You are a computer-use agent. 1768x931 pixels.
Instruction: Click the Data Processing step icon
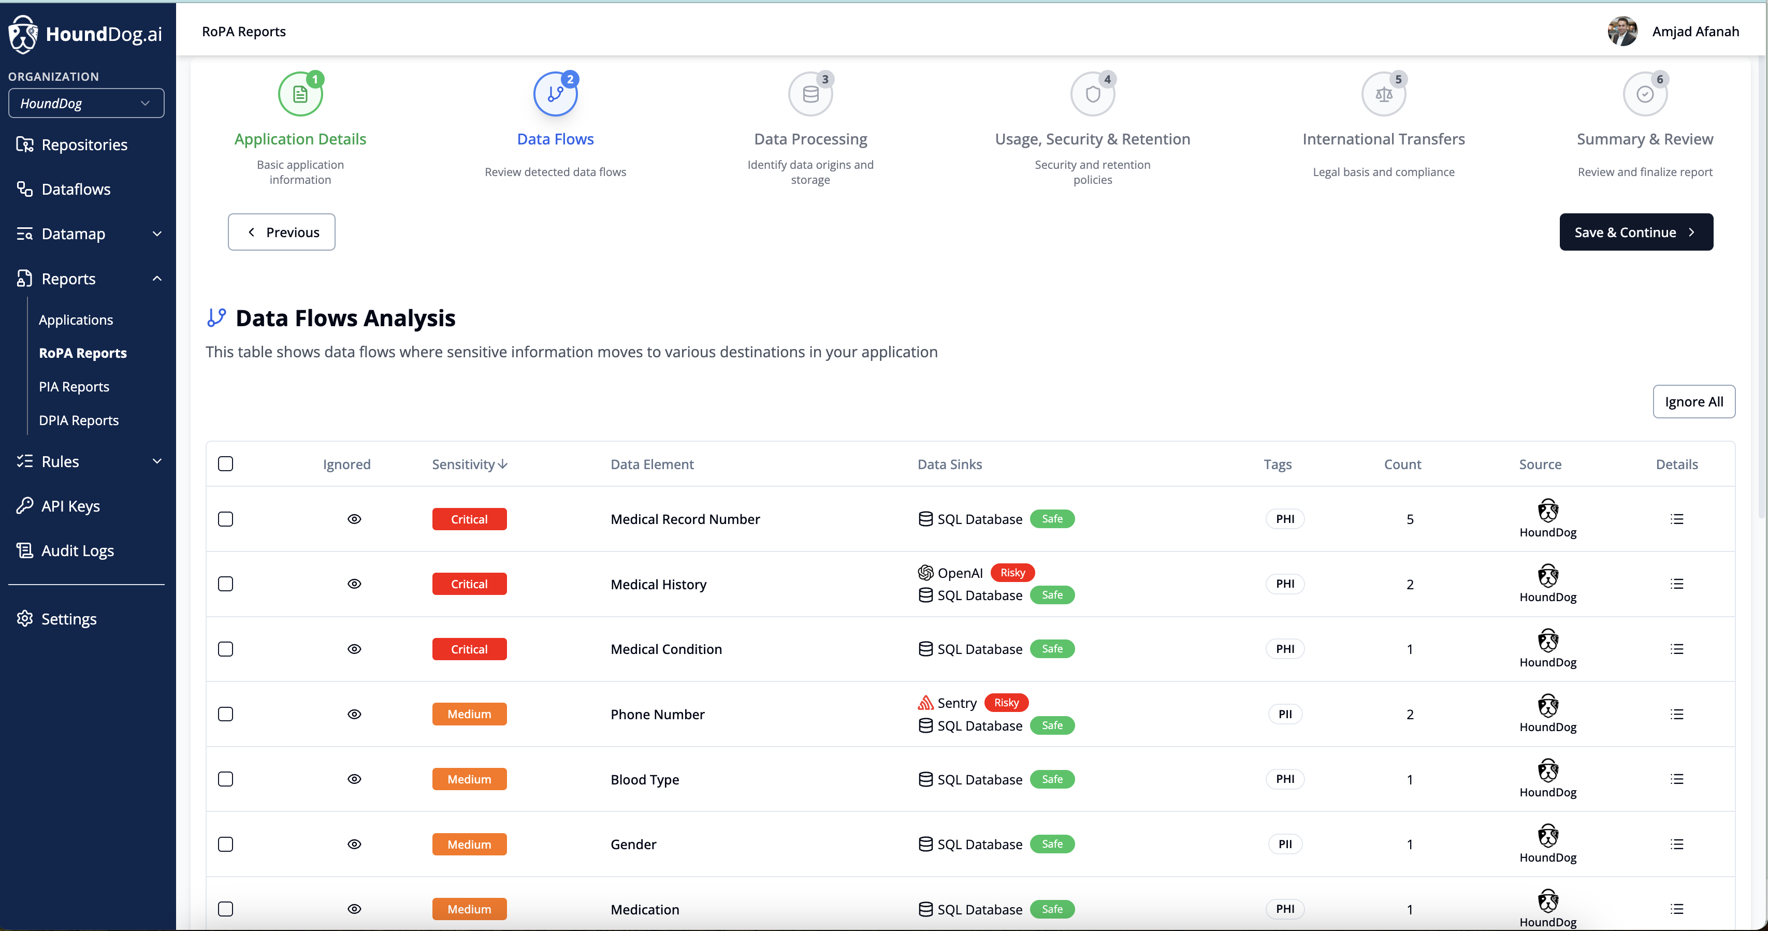pyautogui.click(x=810, y=95)
